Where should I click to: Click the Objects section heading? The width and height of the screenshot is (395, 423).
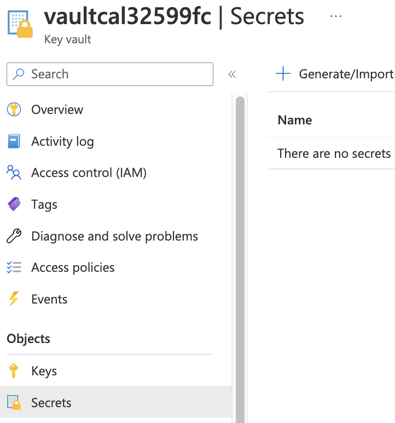[28, 339]
